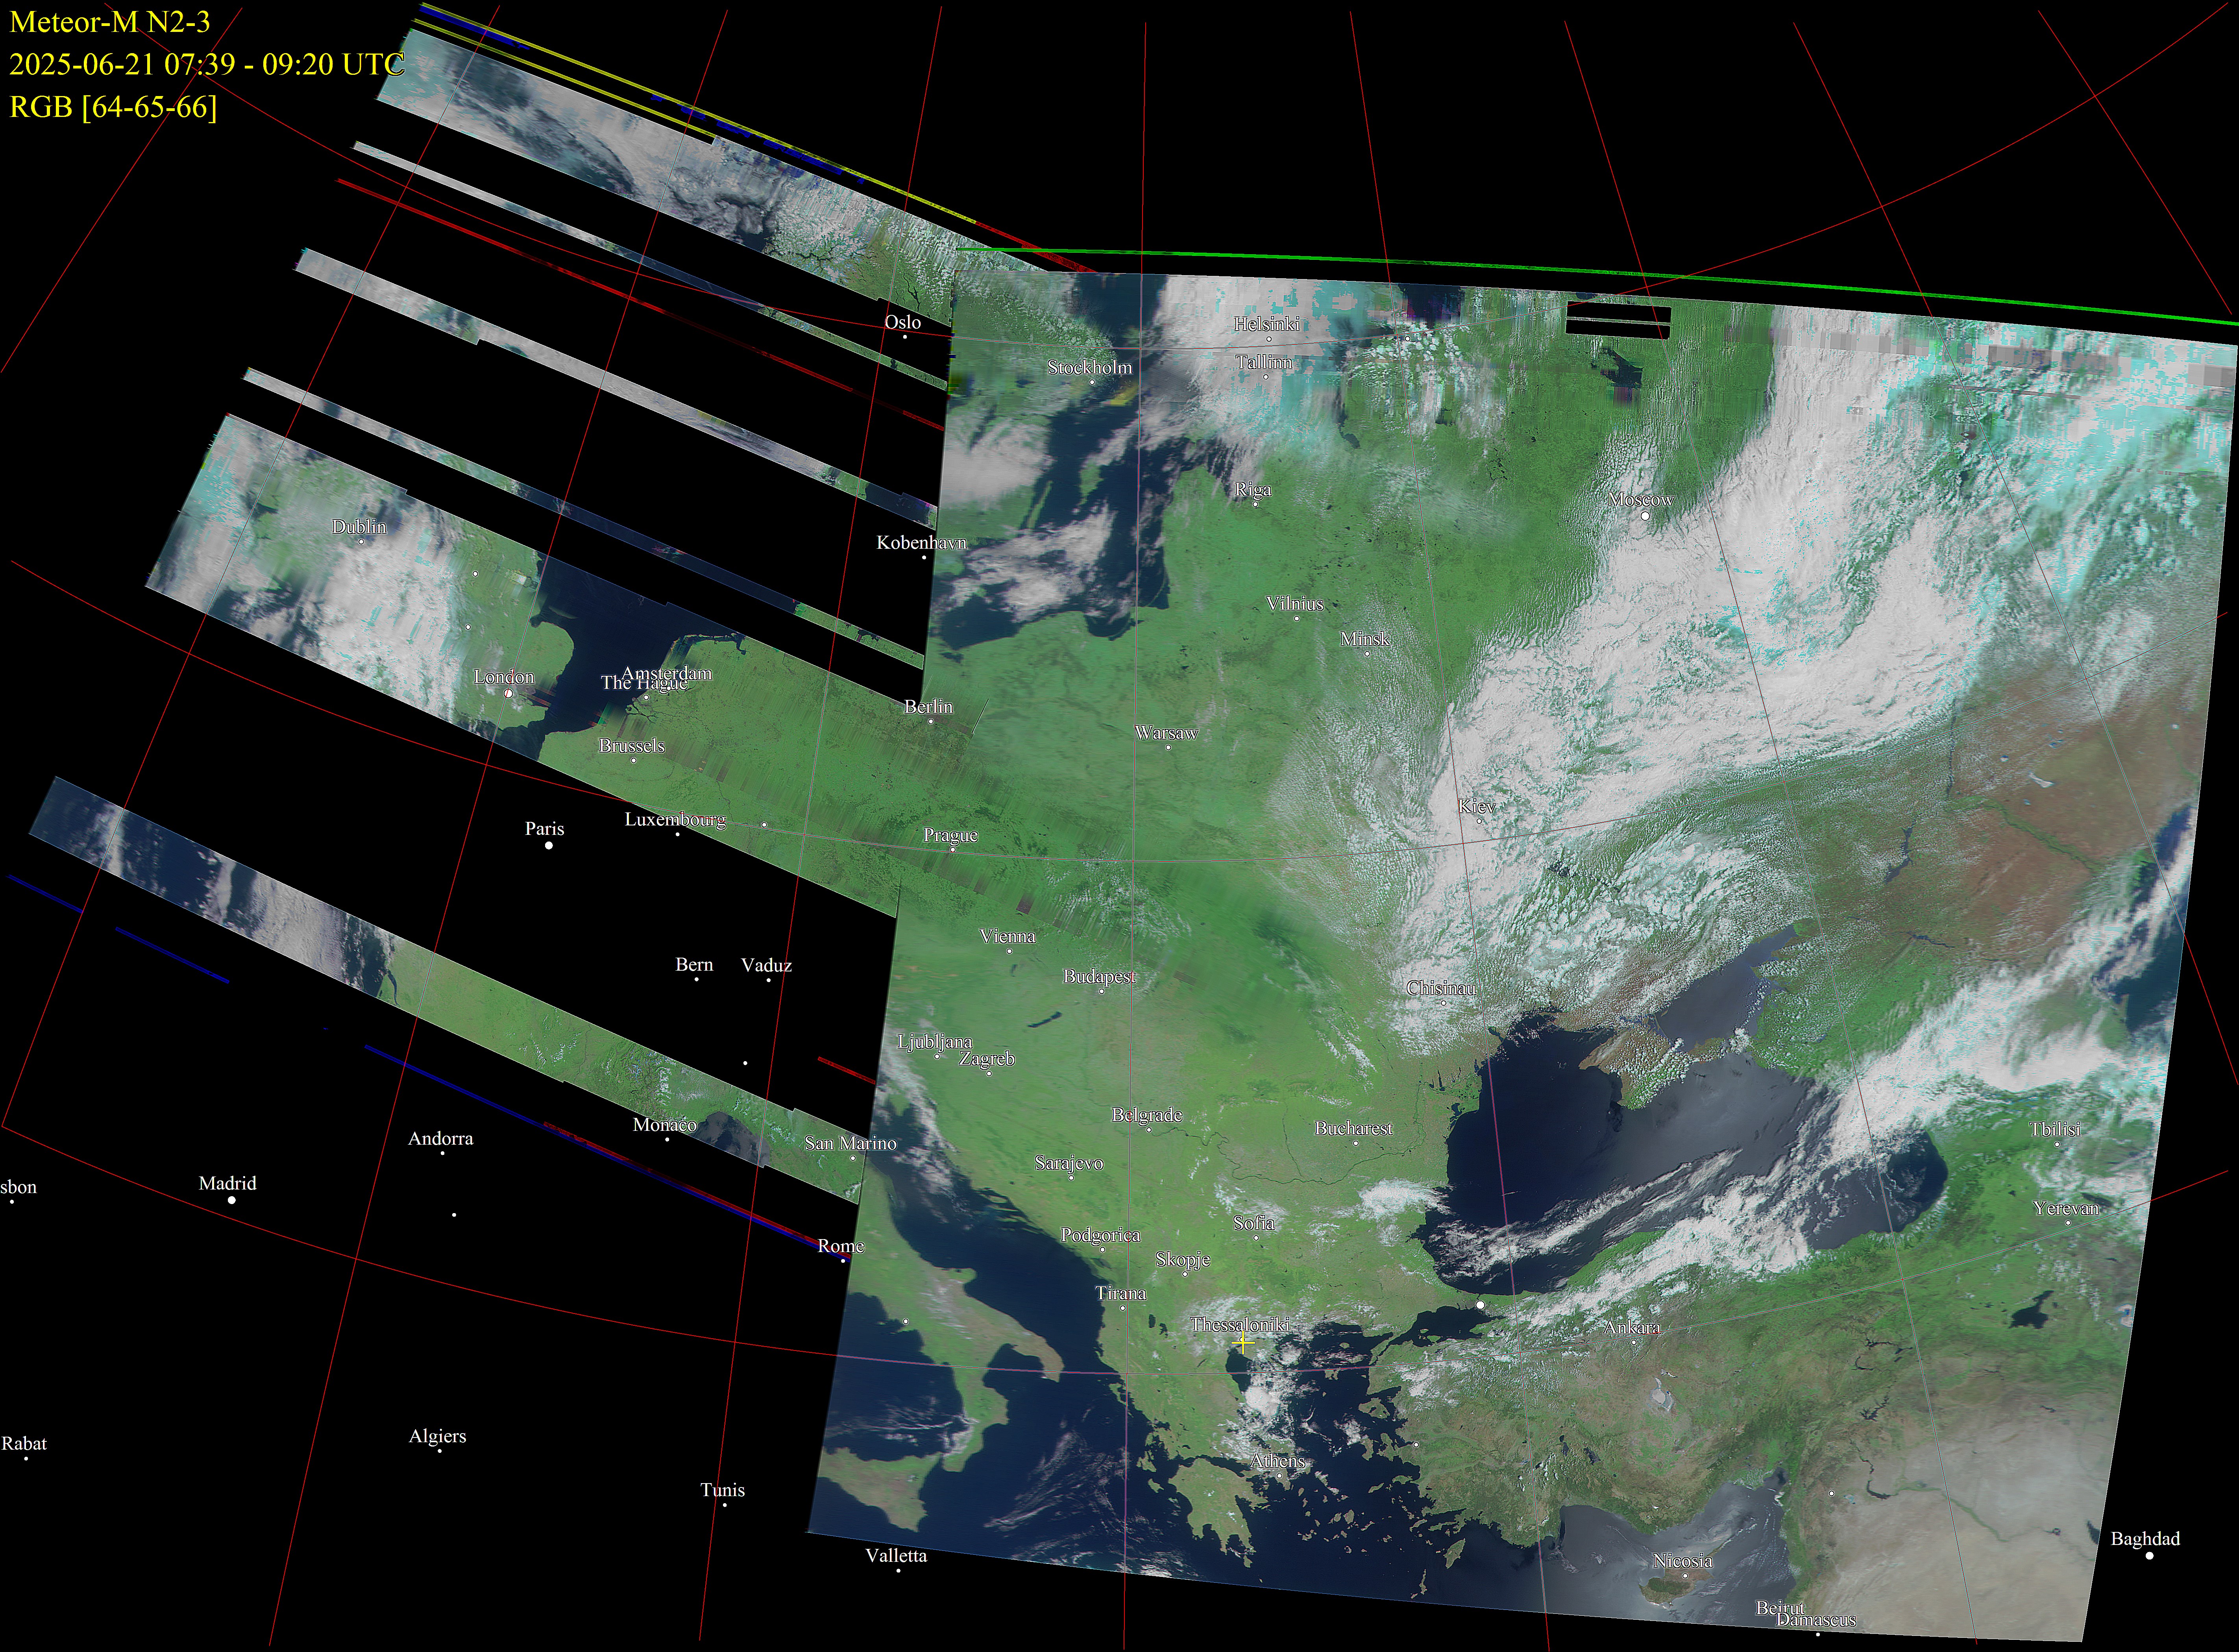Click the Tirana city label
The width and height of the screenshot is (2239, 1652).
pyautogui.click(x=1121, y=1294)
